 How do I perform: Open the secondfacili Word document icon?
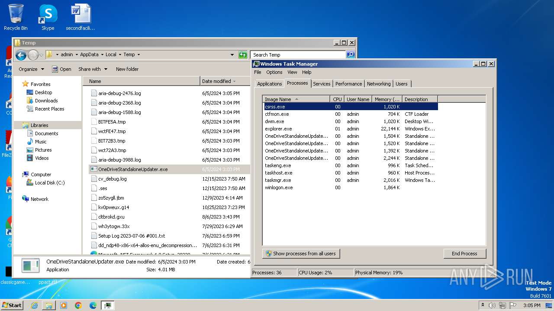coord(81,17)
